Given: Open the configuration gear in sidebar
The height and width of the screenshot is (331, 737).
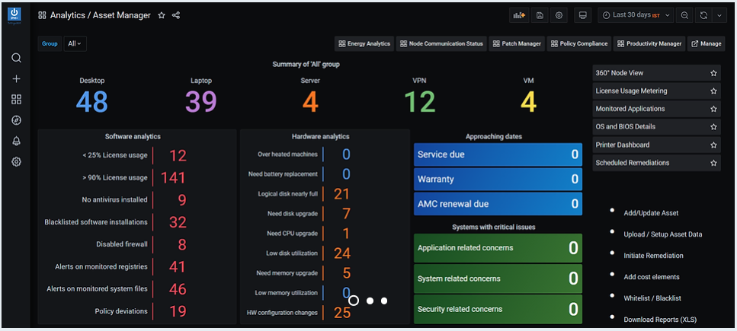Looking at the screenshot, I should pyautogui.click(x=16, y=162).
